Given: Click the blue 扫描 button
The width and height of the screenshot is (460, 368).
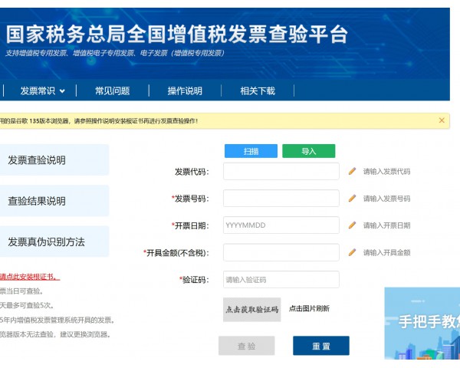Looking at the screenshot, I should (251, 151).
